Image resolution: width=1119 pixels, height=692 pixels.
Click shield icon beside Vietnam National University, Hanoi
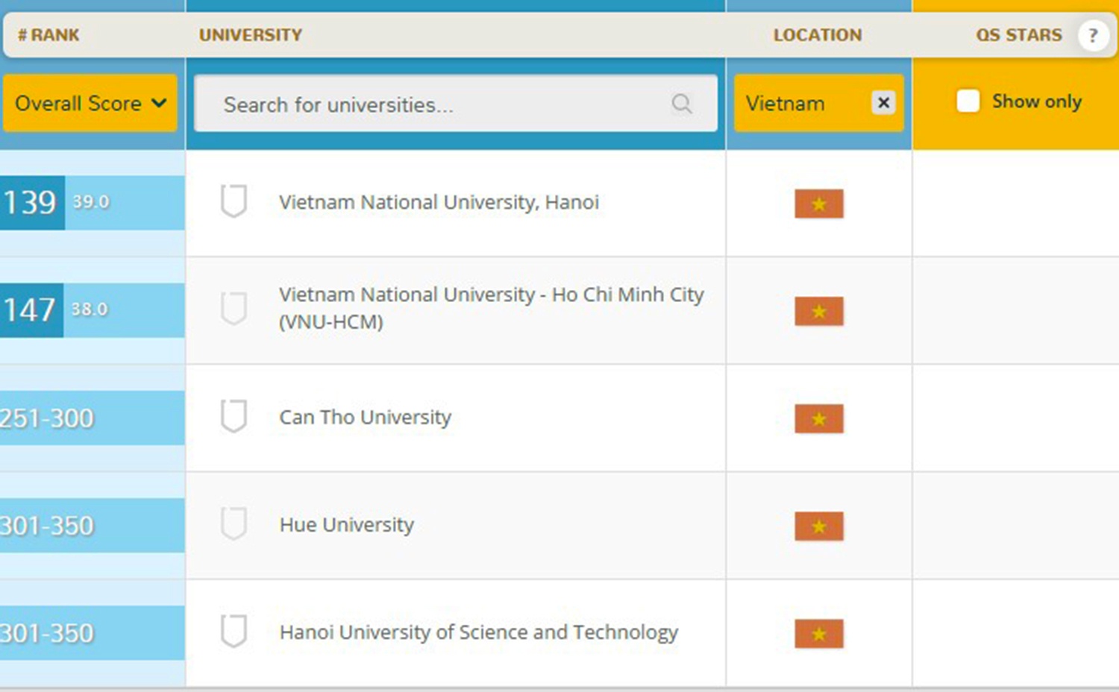click(233, 201)
